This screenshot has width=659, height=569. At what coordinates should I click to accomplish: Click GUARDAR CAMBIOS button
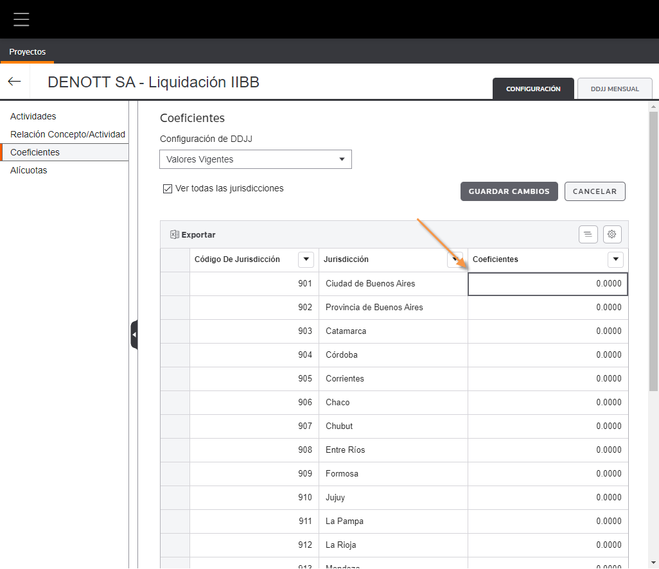click(509, 191)
